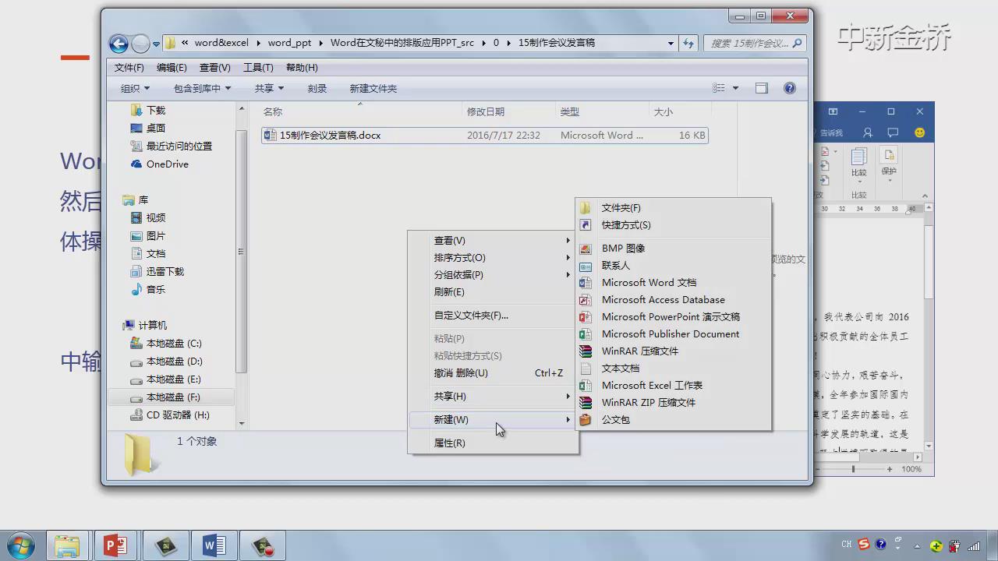Screen dimensions: 998x561
Task: Open the 编辑(E) menu
Action: (x=172, y=68)
